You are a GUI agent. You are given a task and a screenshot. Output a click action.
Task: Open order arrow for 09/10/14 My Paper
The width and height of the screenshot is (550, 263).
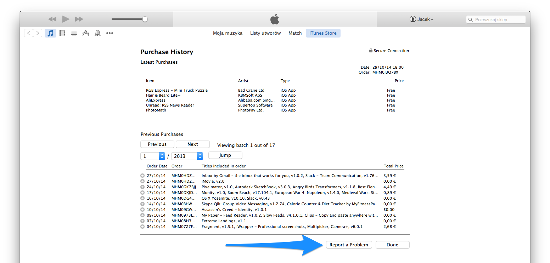(x=142, y=215)
